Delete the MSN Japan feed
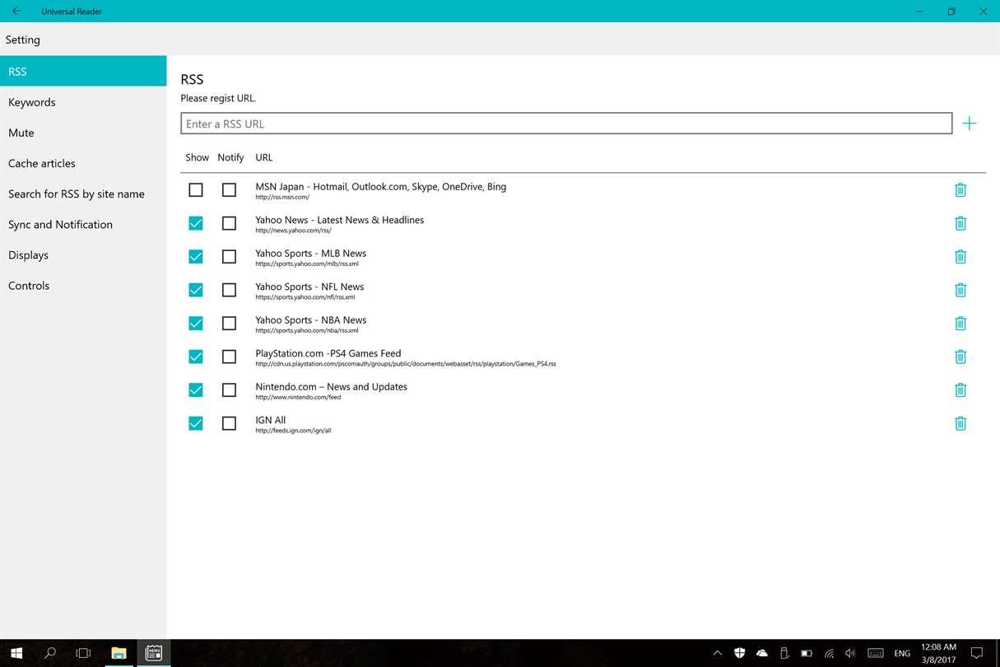1000x667 pixels. point(960,189)
